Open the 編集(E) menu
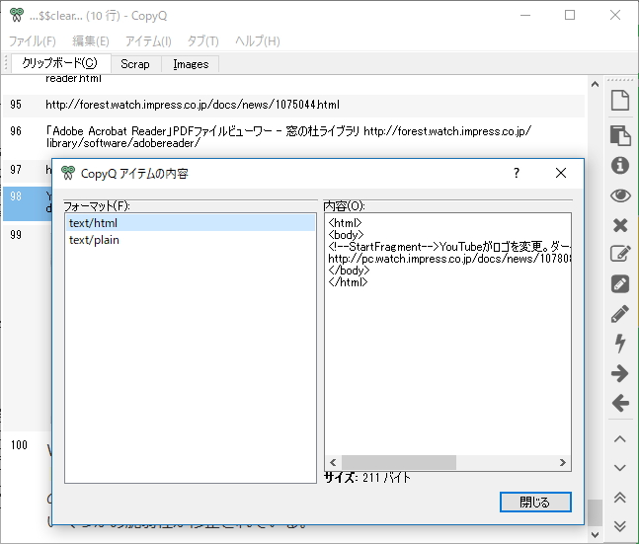Image resolution: width=639 pixels, height=544 pixels. tap(91, 41)
